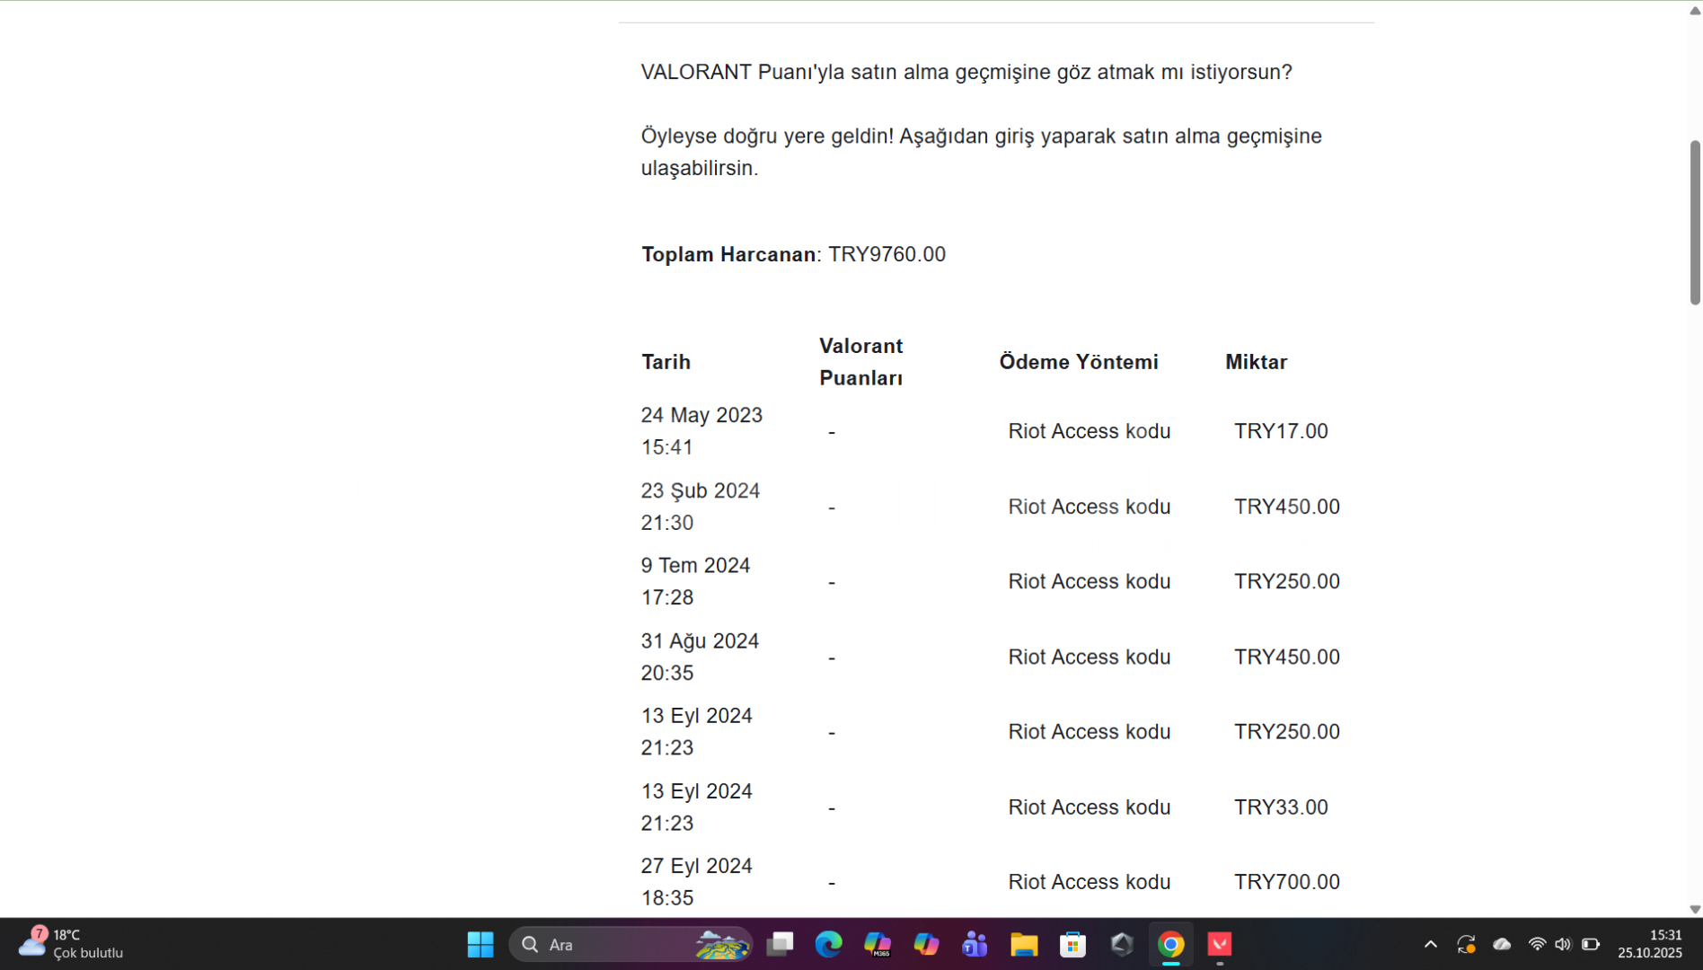The height and width of the screenshot is (970, 1703).
Task: Click the amount TRY17.00
Action: (1281, 431)
